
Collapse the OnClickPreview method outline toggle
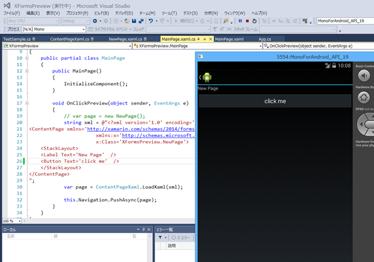tap(27, 103)
